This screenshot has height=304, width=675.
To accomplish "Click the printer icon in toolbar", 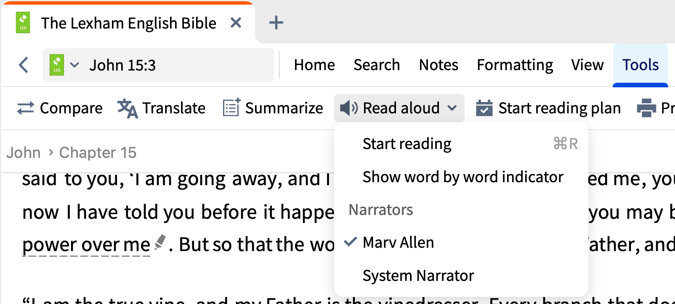I will 646,108.
